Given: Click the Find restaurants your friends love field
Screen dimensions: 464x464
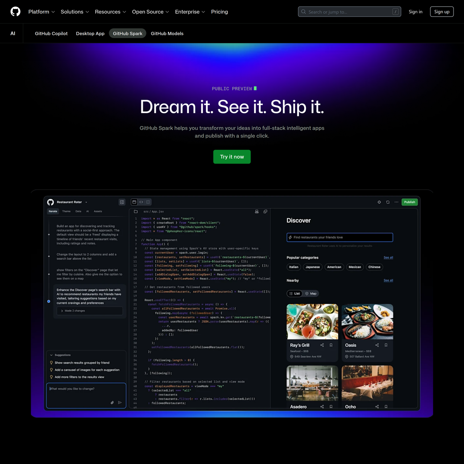Looking at the screenshot, I should pos(340,237).
